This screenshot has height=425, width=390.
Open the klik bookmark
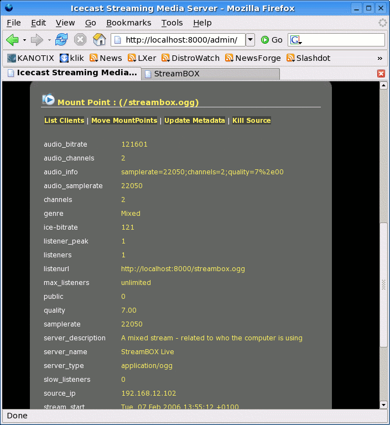(72, 58)
